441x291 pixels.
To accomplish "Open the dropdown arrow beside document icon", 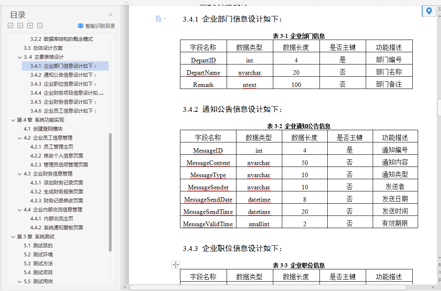I will tap(165, 18).
